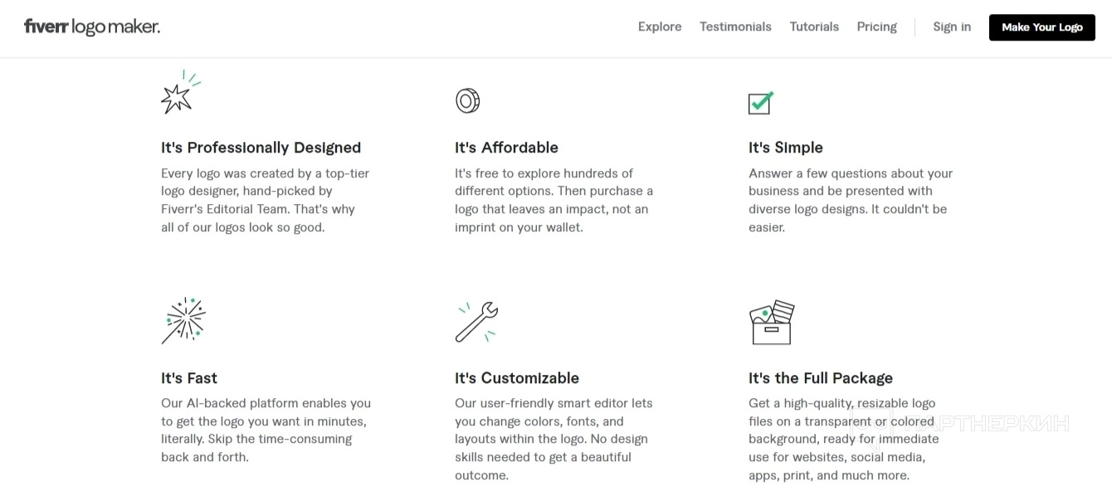
Task: Go to the Testimonials section
Action: point(735,27)
